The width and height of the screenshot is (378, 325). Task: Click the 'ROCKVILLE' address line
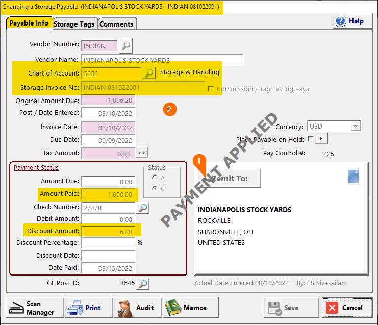click(214, 221)
